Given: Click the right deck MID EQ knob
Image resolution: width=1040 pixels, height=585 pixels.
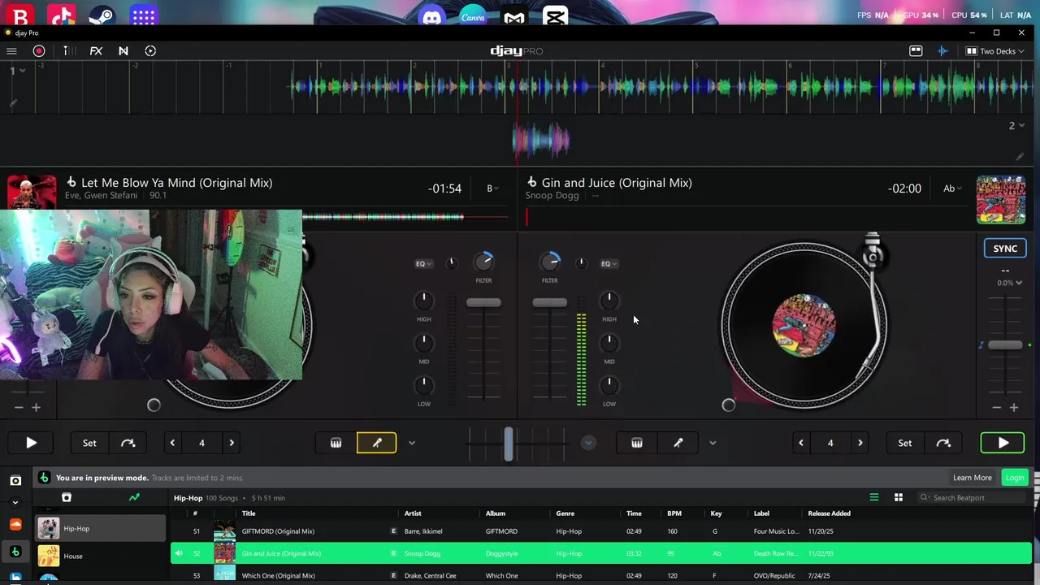Looking at the screenshot, I should click(x=609, y=343).
